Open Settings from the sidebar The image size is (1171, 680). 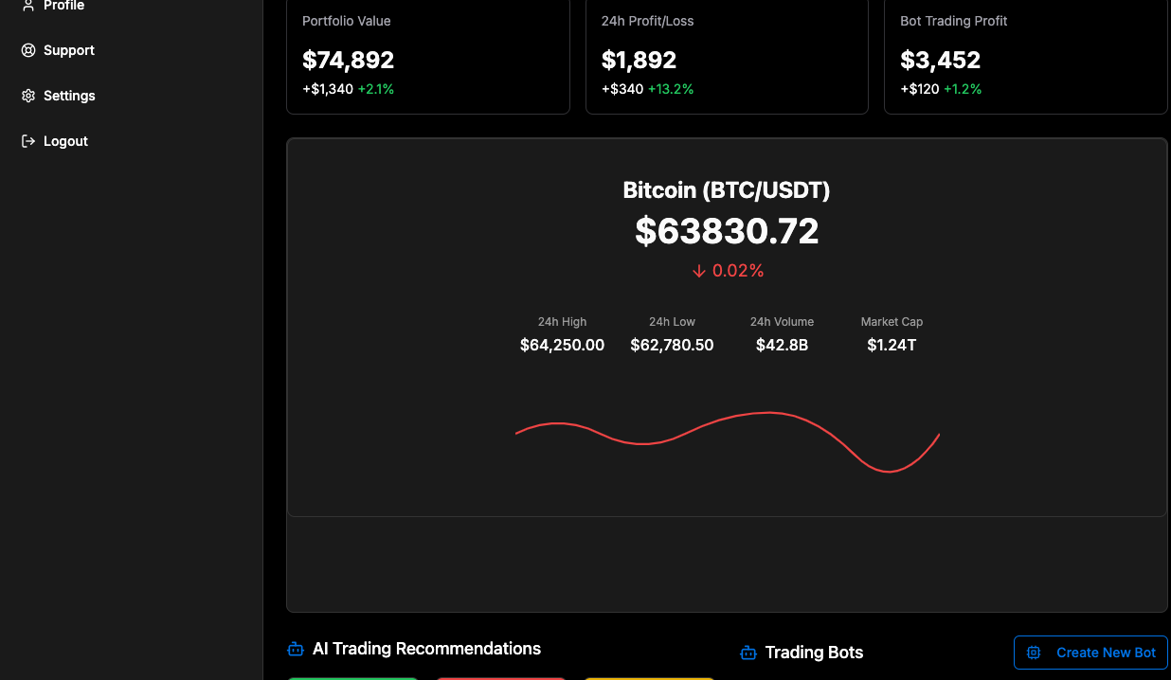pyautogui.click(x=58, y=96)
